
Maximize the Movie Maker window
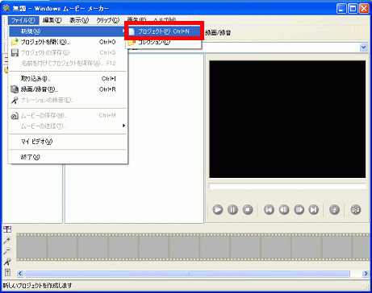[x=353, y=9]
